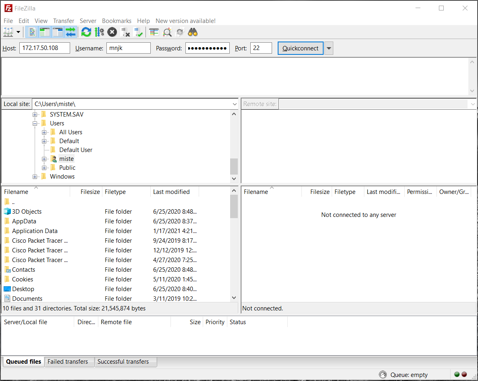Expand the Default folder node
This screenshot has height=381, width=478.
(44, 141)
